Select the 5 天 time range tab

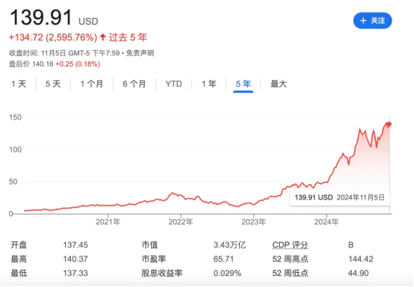[x=53, y=84]
